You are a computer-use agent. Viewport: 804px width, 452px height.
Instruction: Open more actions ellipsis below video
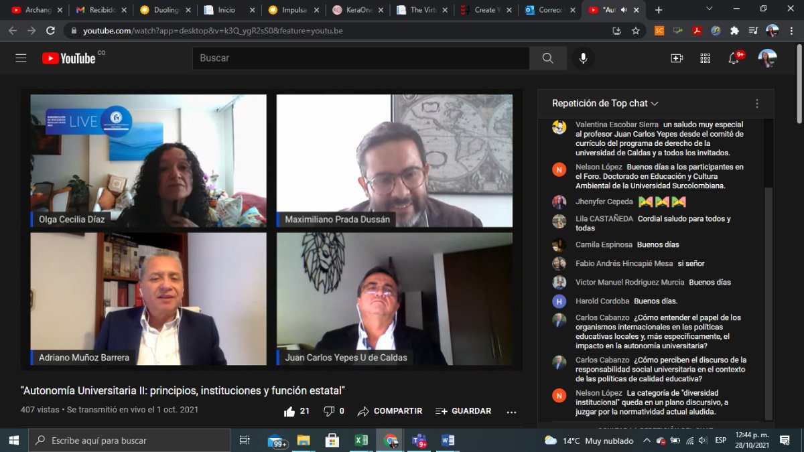pos(511,412)
